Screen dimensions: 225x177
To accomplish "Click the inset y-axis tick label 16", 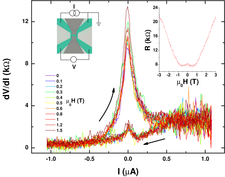I will 155,36.
